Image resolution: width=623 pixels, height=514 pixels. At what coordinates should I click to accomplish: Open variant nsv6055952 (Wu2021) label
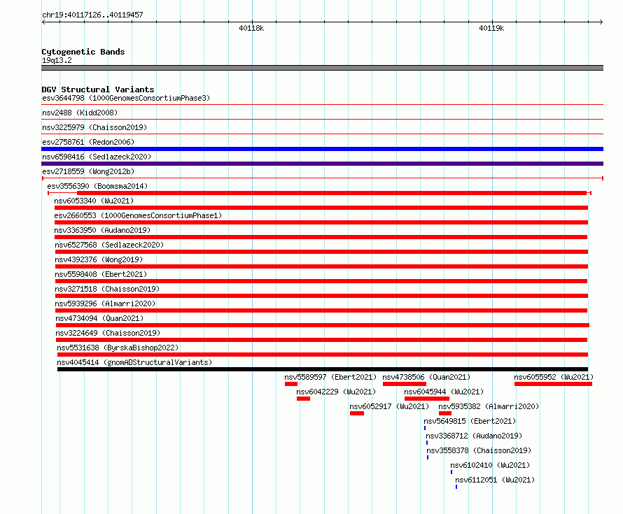tap(554, 377)
